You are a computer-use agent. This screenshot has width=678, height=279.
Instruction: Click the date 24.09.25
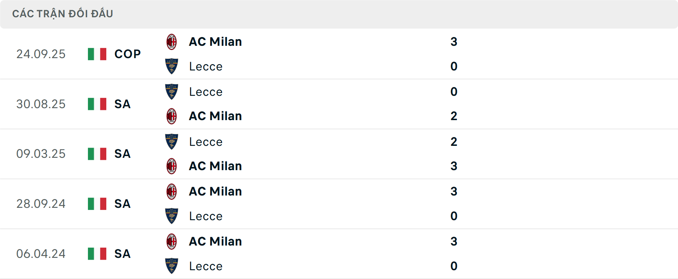coord(41,54)
